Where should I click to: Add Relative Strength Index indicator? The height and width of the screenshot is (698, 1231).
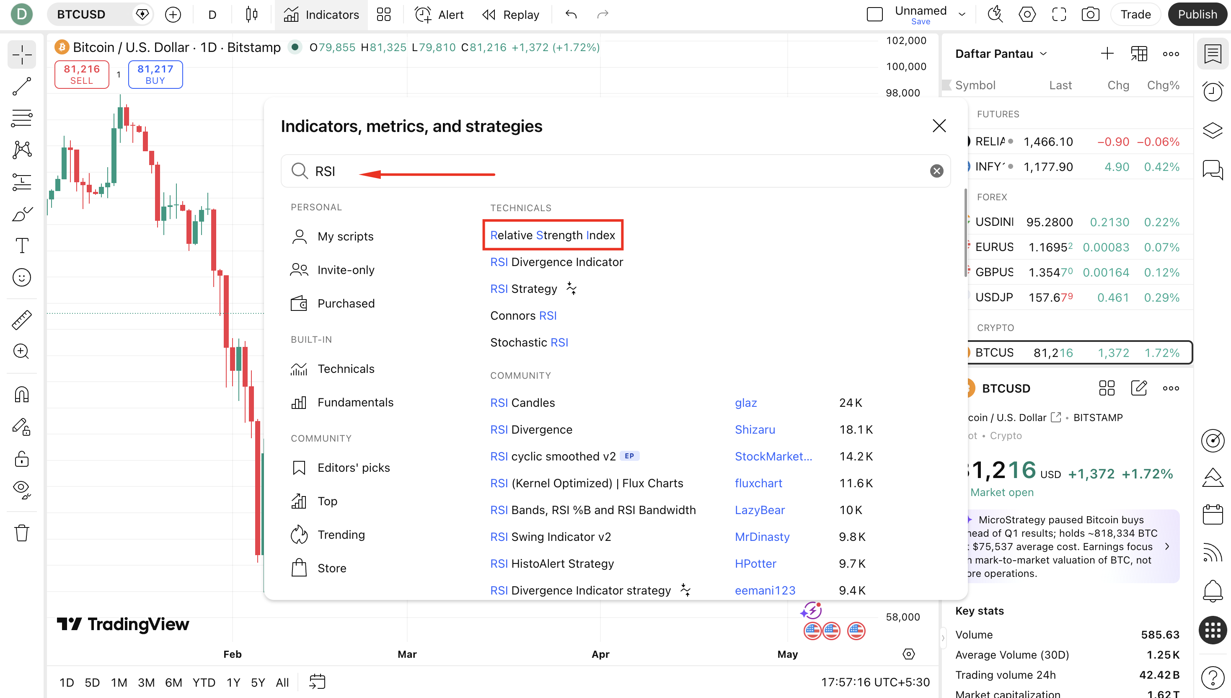coord(552,235)
